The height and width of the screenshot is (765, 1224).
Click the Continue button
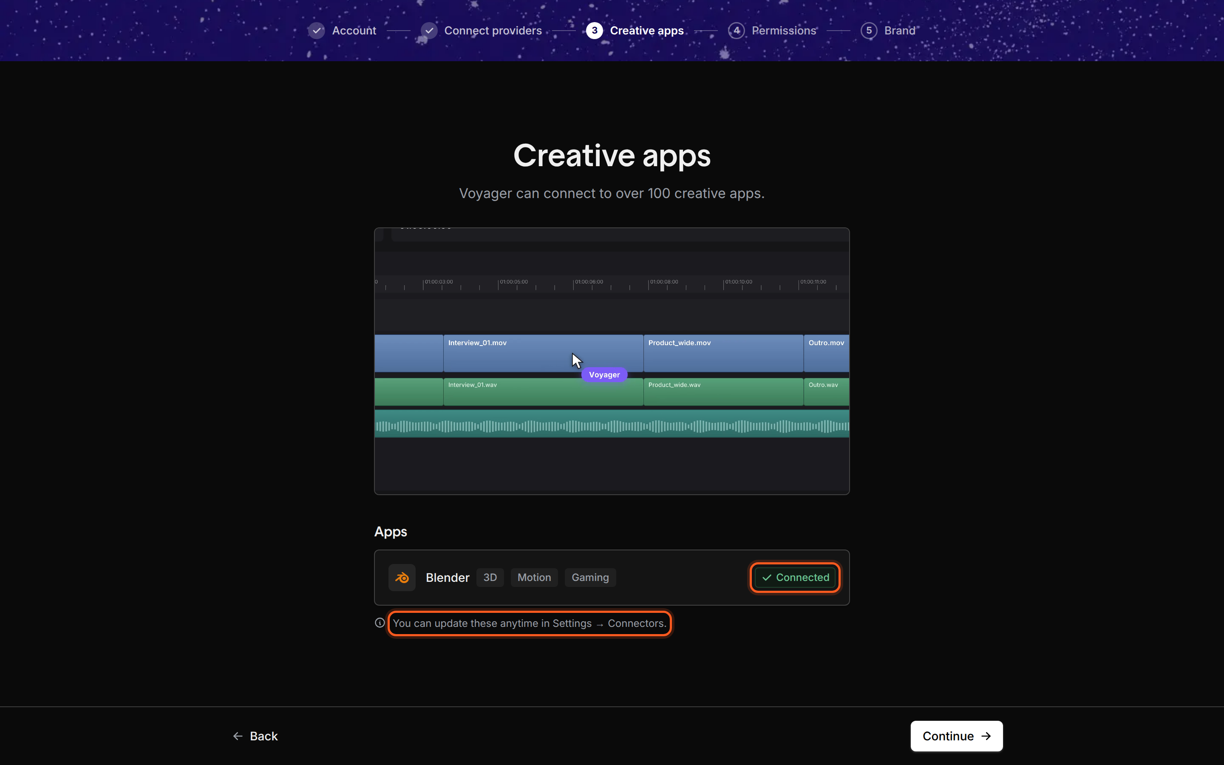click(956, 736)
